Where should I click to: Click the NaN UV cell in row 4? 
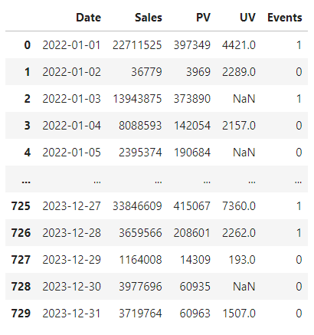tap(244, 153)
